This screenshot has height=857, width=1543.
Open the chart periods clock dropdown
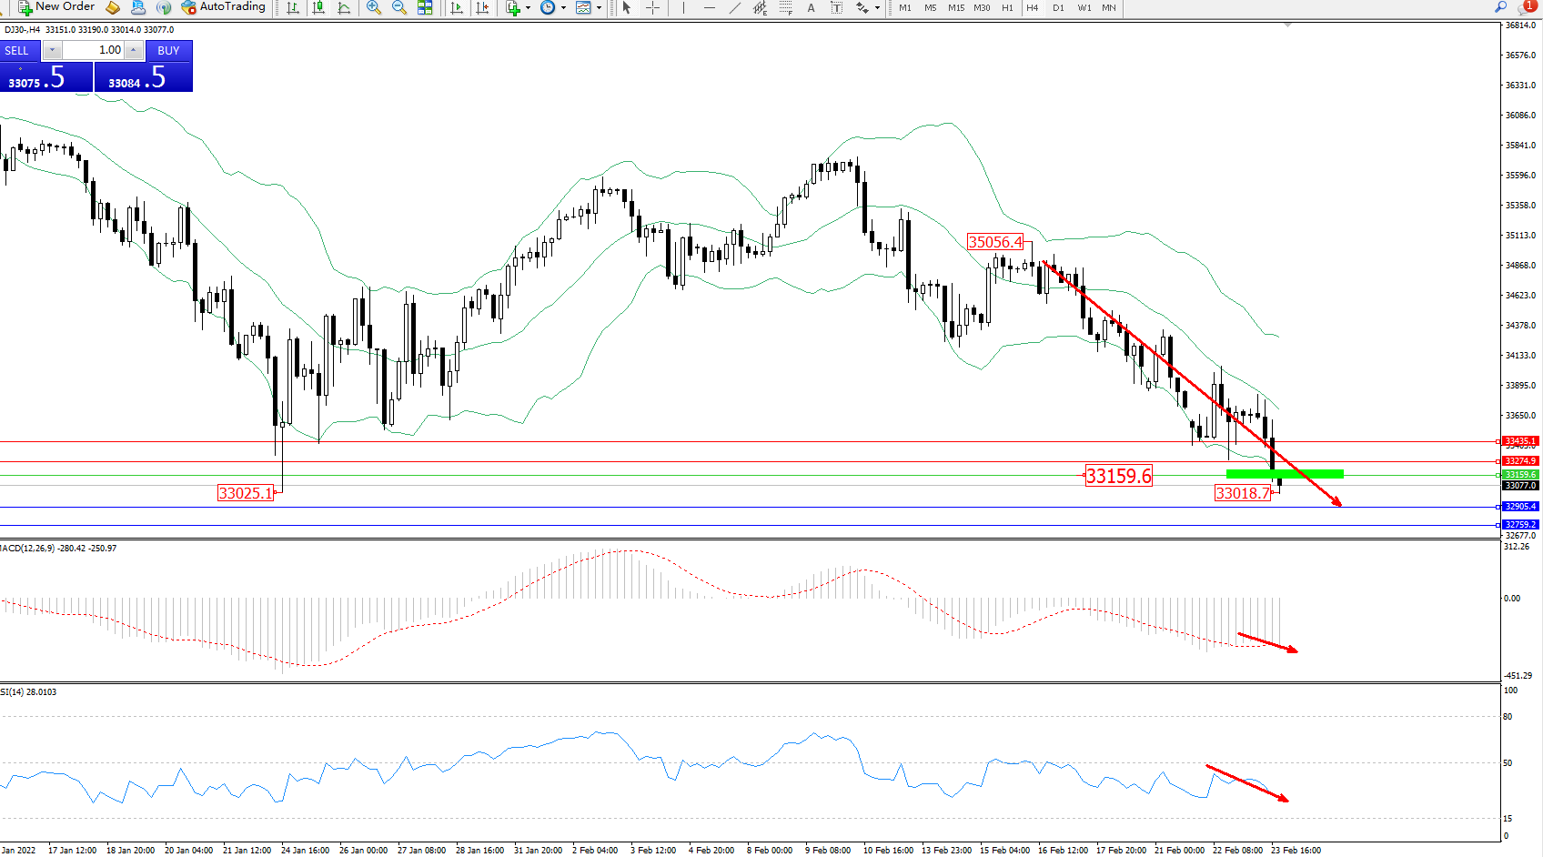click(549, 7)
